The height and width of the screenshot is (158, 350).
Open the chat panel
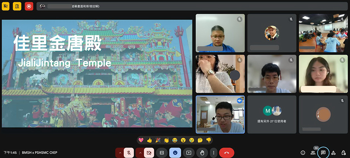tap(323, 153)
